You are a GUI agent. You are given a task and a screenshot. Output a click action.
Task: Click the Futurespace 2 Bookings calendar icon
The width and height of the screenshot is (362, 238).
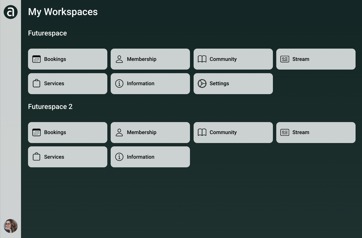[x=36, y=132]
